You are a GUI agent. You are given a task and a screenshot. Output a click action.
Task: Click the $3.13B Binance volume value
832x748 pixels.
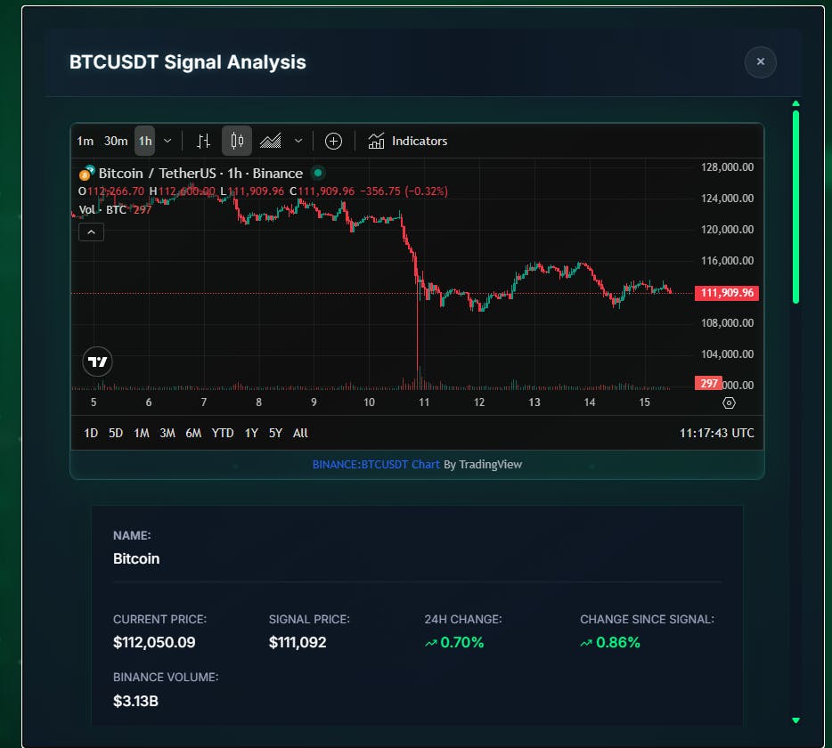(x=135, y=702)
